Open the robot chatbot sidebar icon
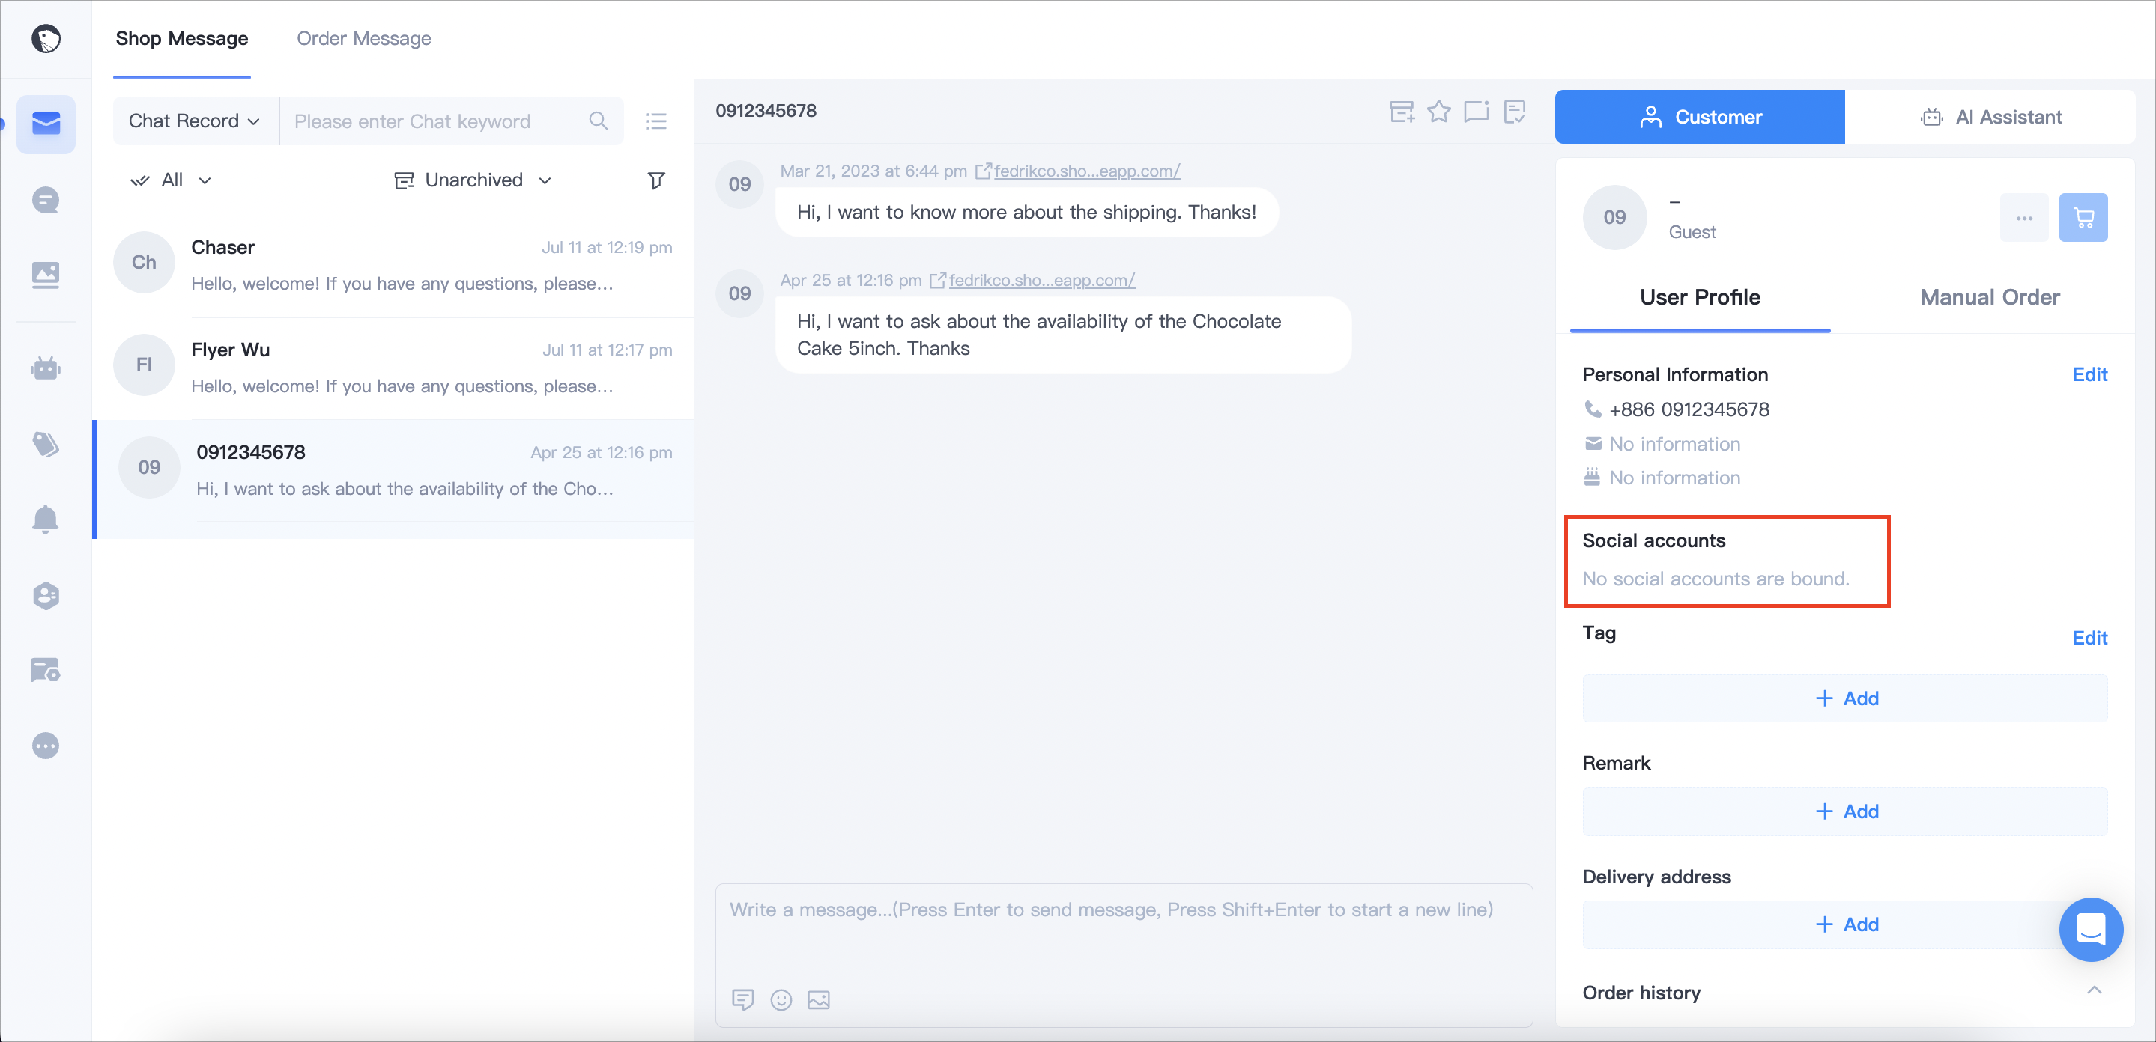The image size is (2156, 1042). click(46, 368)
